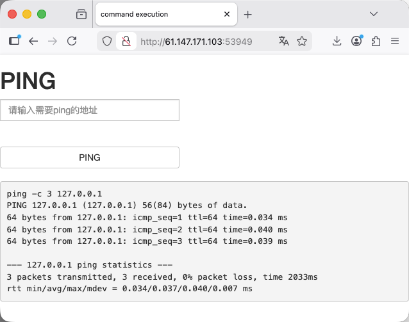Open the translate page icon
This screenshot has height=322, width=409.
click(284, 41)
